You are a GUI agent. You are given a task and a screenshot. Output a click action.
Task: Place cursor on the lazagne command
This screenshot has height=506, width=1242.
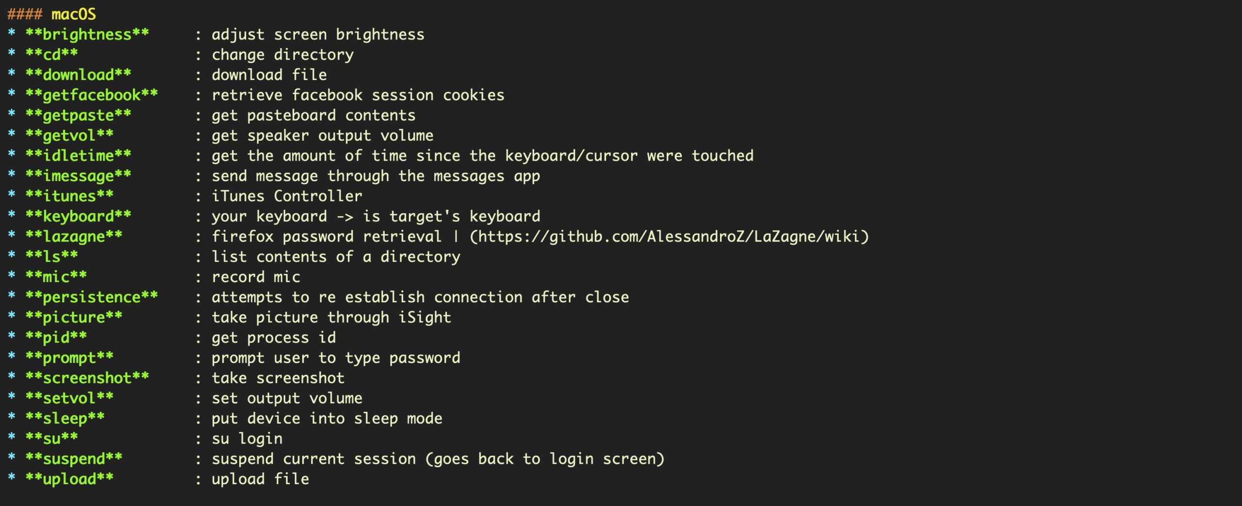point(74,237)
